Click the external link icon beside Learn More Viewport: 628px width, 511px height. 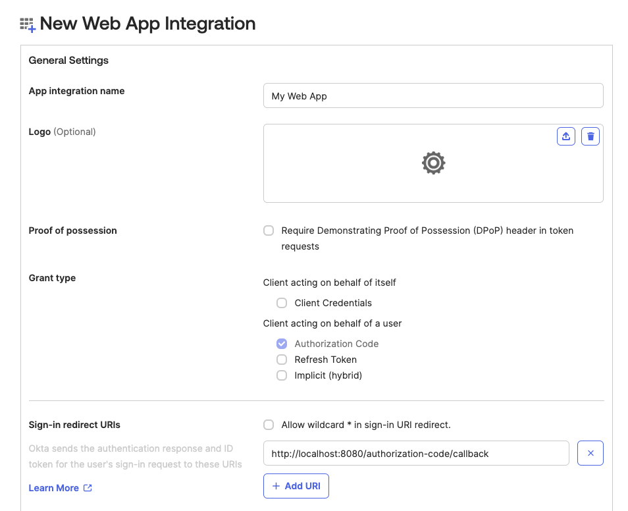(x=88, y=488)
